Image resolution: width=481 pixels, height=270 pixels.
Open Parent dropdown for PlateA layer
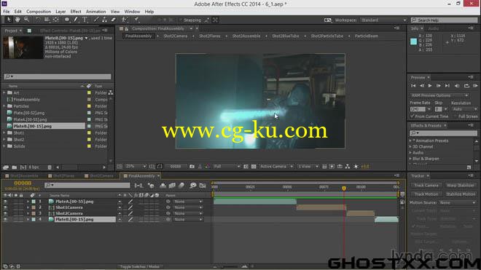click(187, 202)
